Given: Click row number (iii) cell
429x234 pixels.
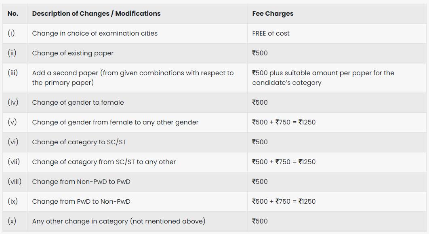Looking at the screenshot, I should click(13, 73).
